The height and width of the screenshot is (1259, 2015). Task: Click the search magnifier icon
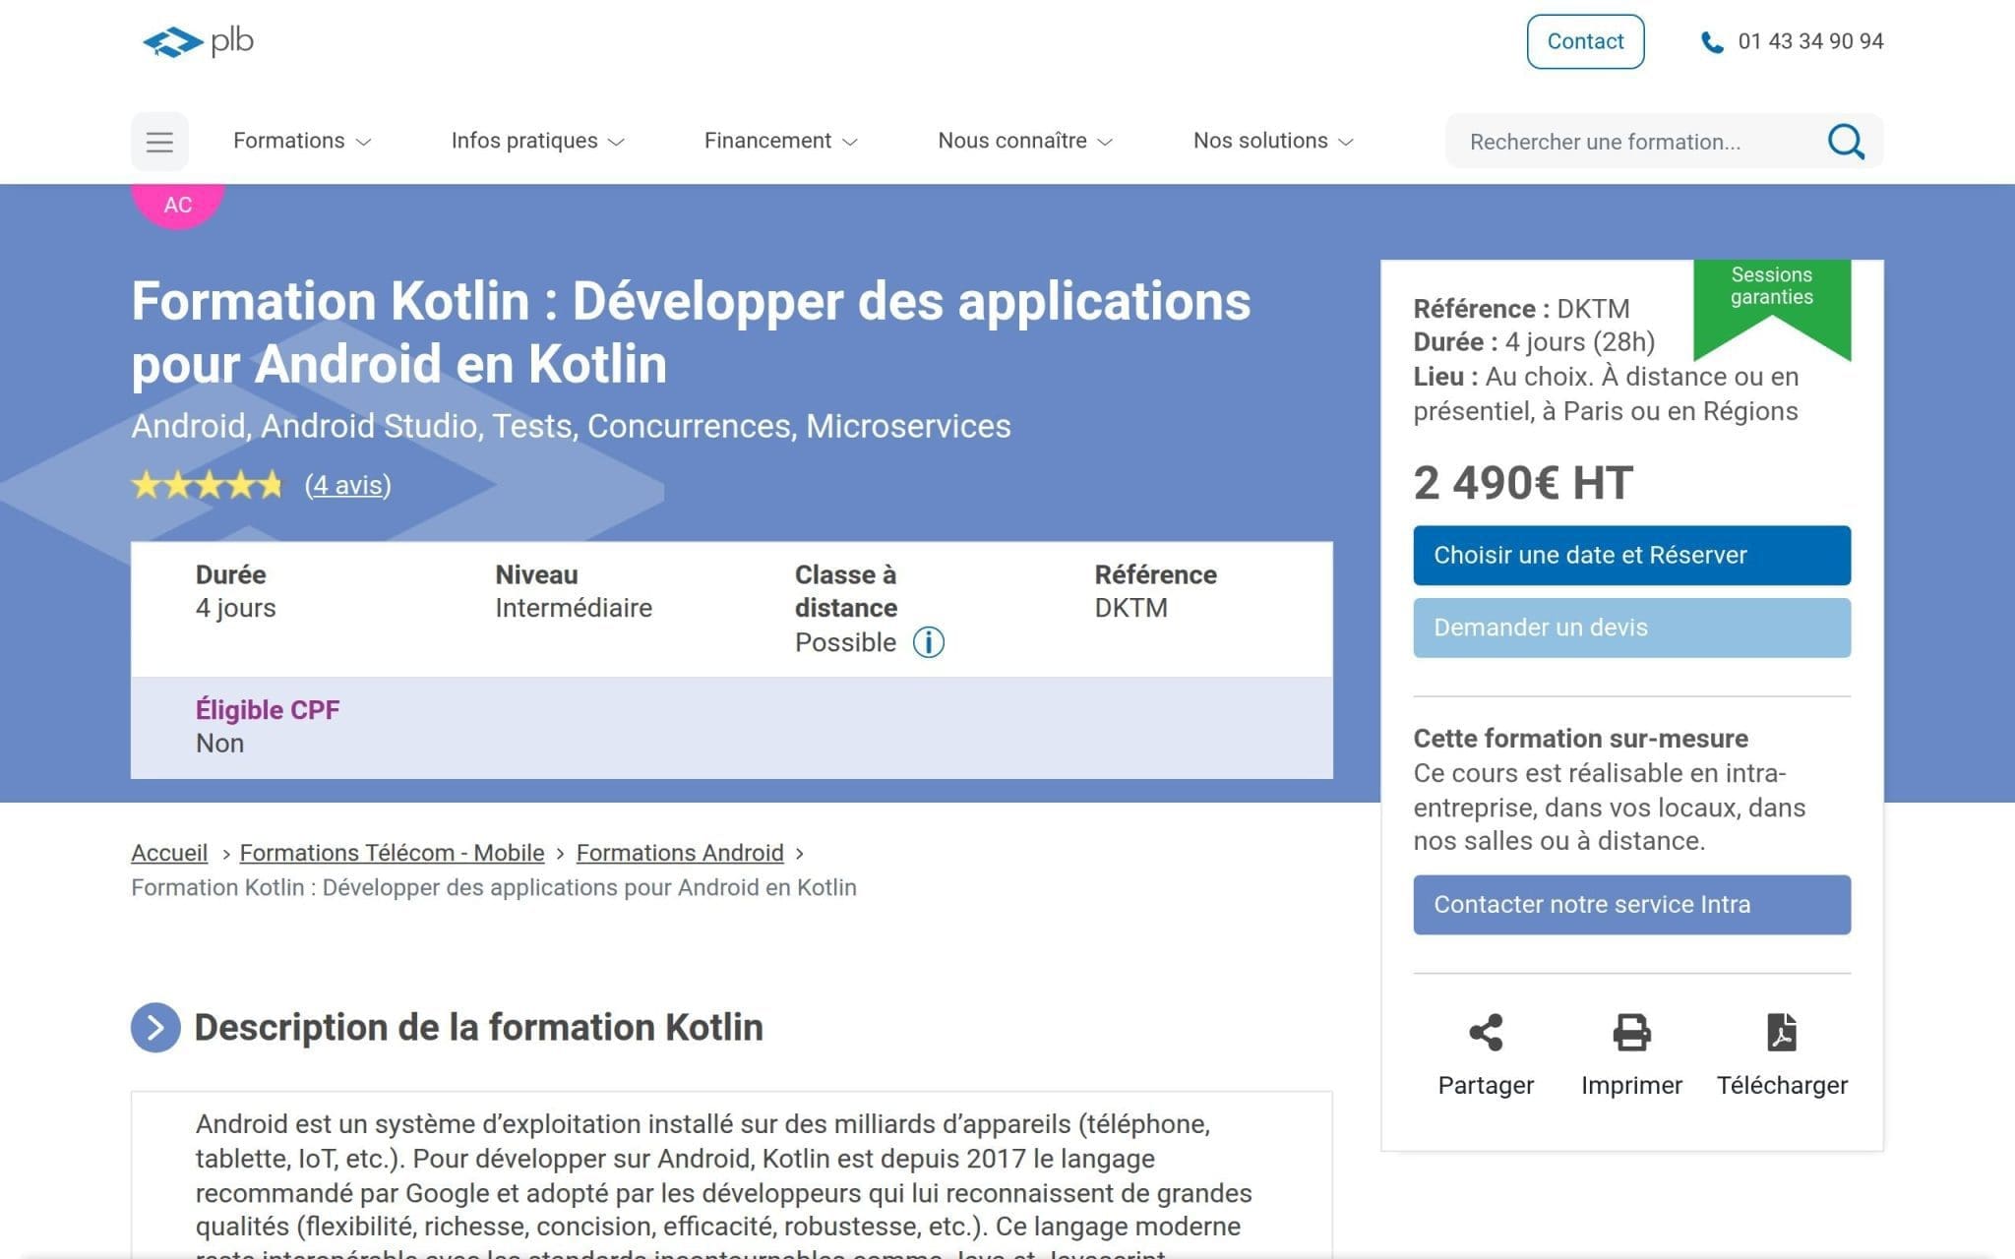click(1846, 142)
